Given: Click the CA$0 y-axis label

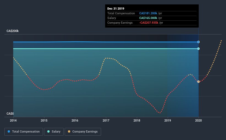Looking at the screenshot, I should click(10, 114).
